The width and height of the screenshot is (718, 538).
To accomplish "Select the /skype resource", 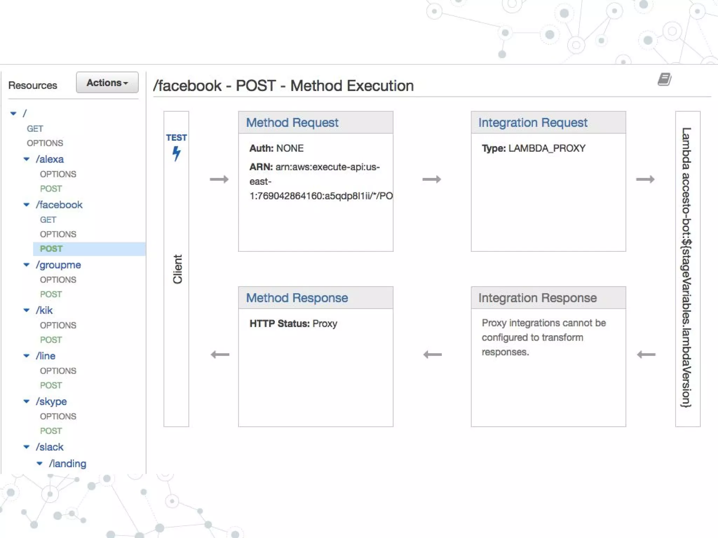I will [51, 401].
